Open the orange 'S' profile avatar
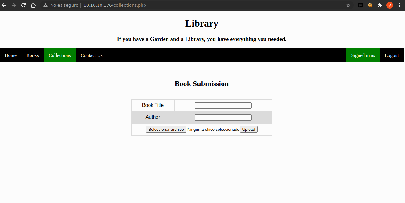 pos(389,5)
